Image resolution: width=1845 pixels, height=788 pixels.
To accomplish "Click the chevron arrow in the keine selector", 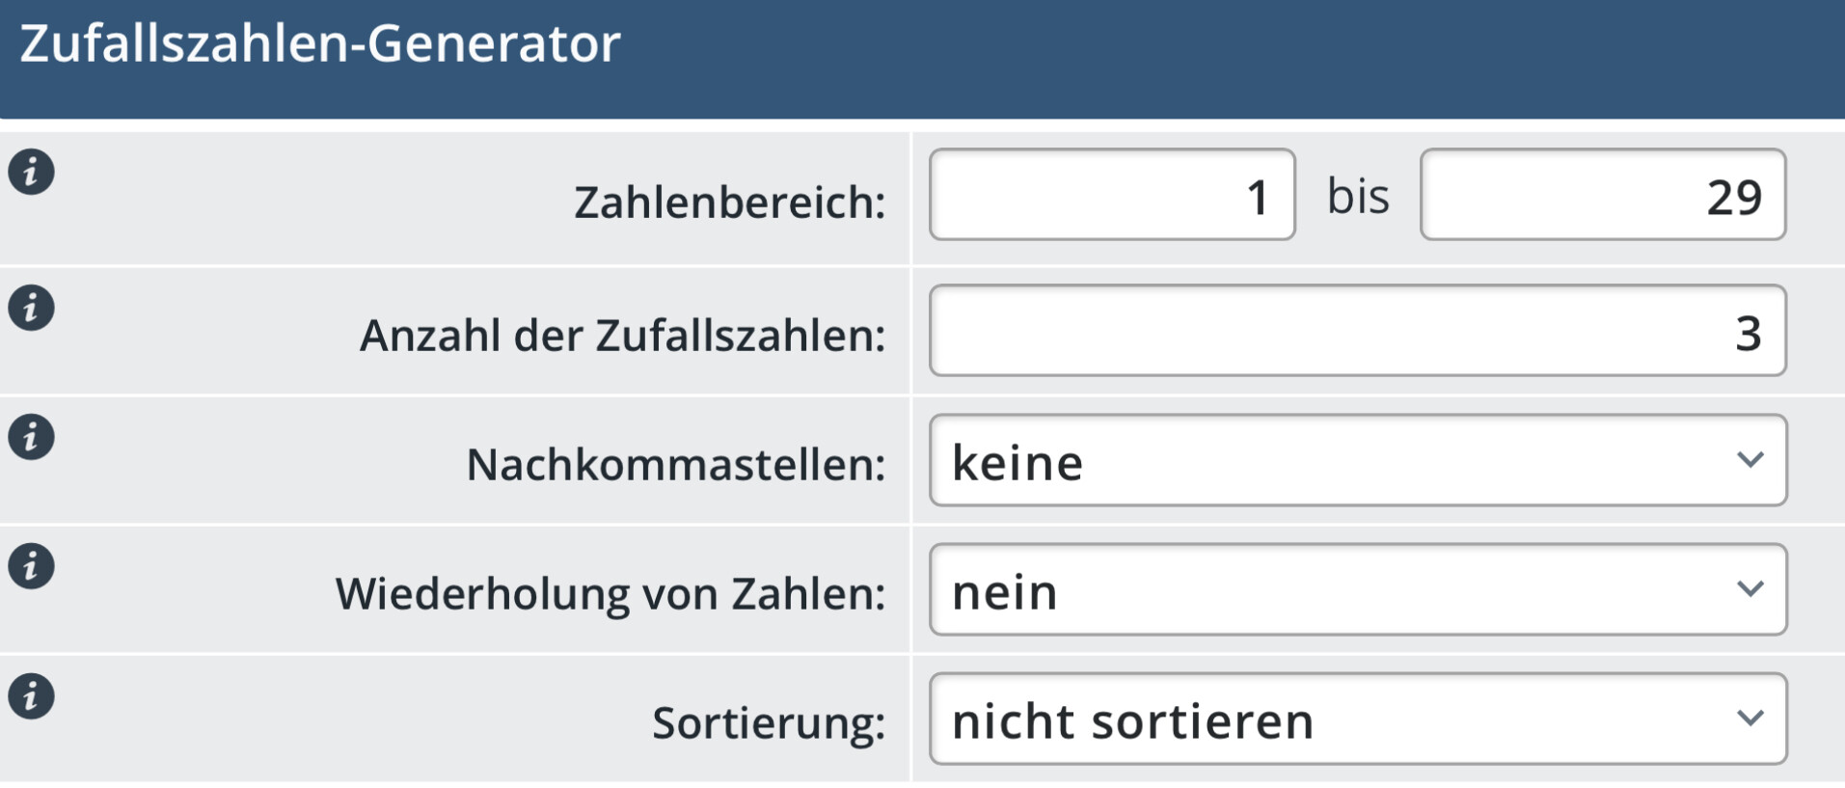I will tap(1750, 460).
